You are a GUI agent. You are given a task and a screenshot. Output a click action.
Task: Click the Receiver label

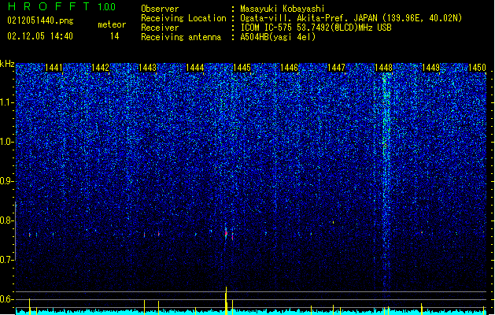point(160,28)
